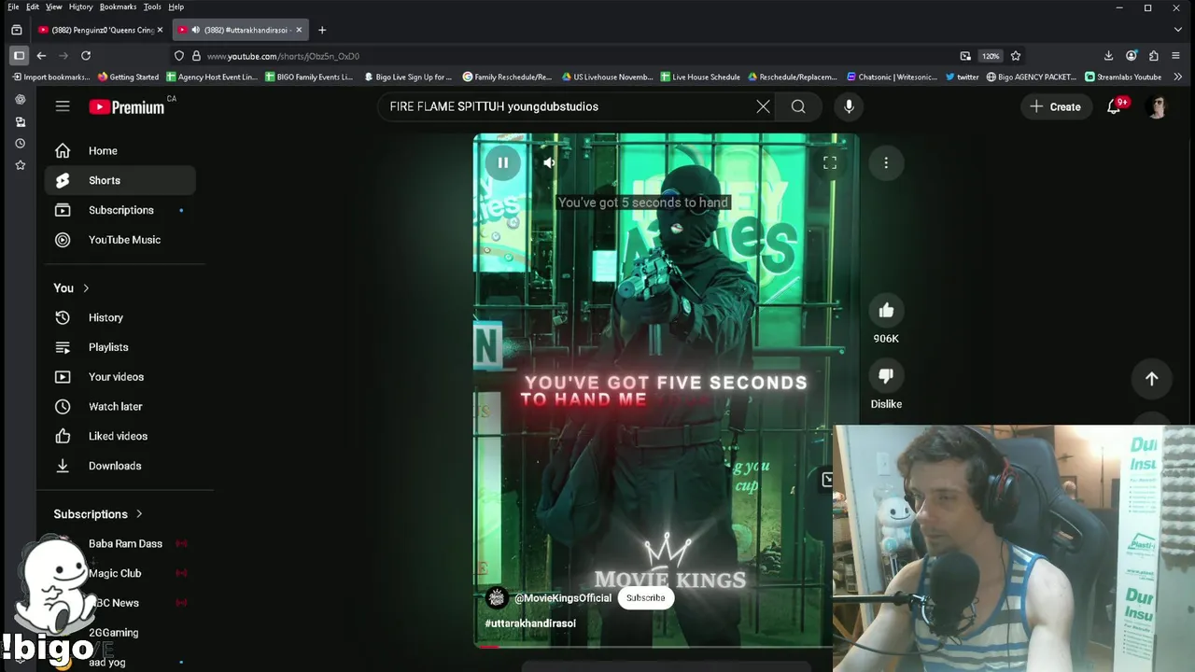Open History in sidebar
1195x672 pixels.
pos(120,317)
